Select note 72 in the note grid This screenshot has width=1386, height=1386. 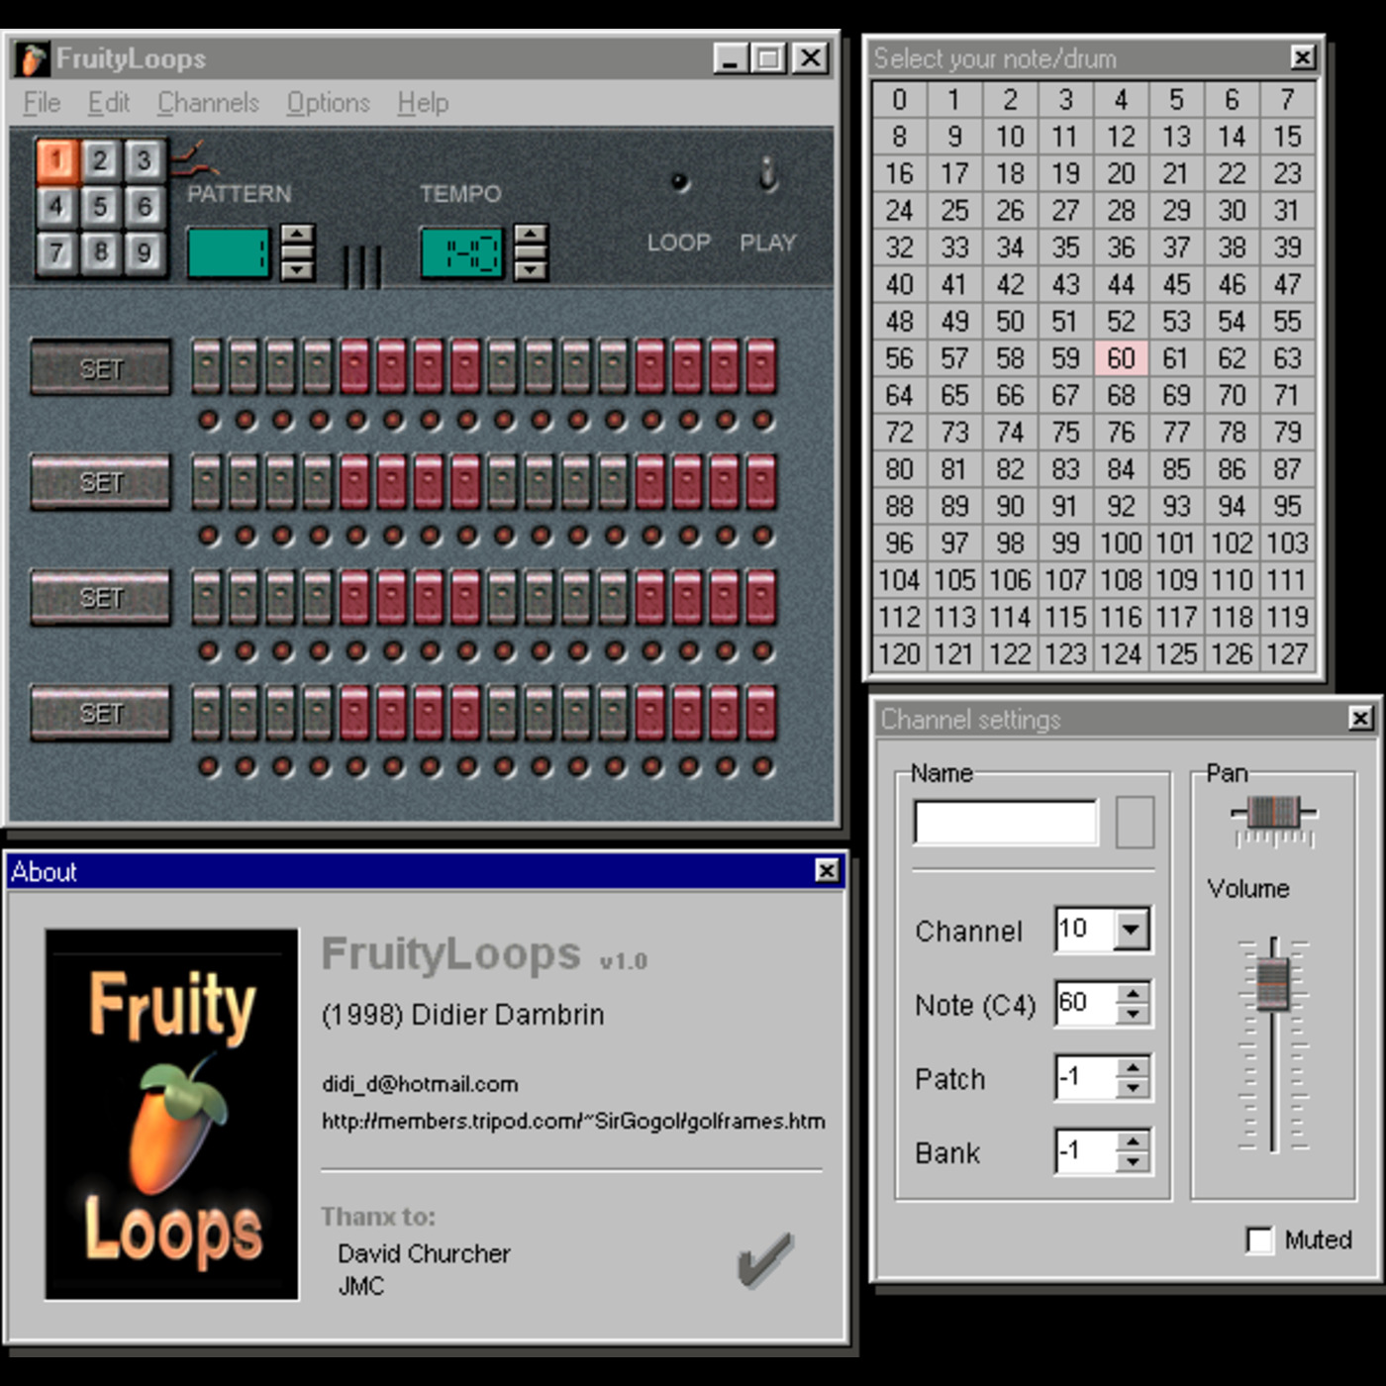[x=899, y=433]
